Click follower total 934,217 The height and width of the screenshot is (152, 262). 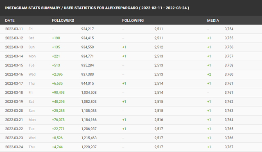(88, 29)
